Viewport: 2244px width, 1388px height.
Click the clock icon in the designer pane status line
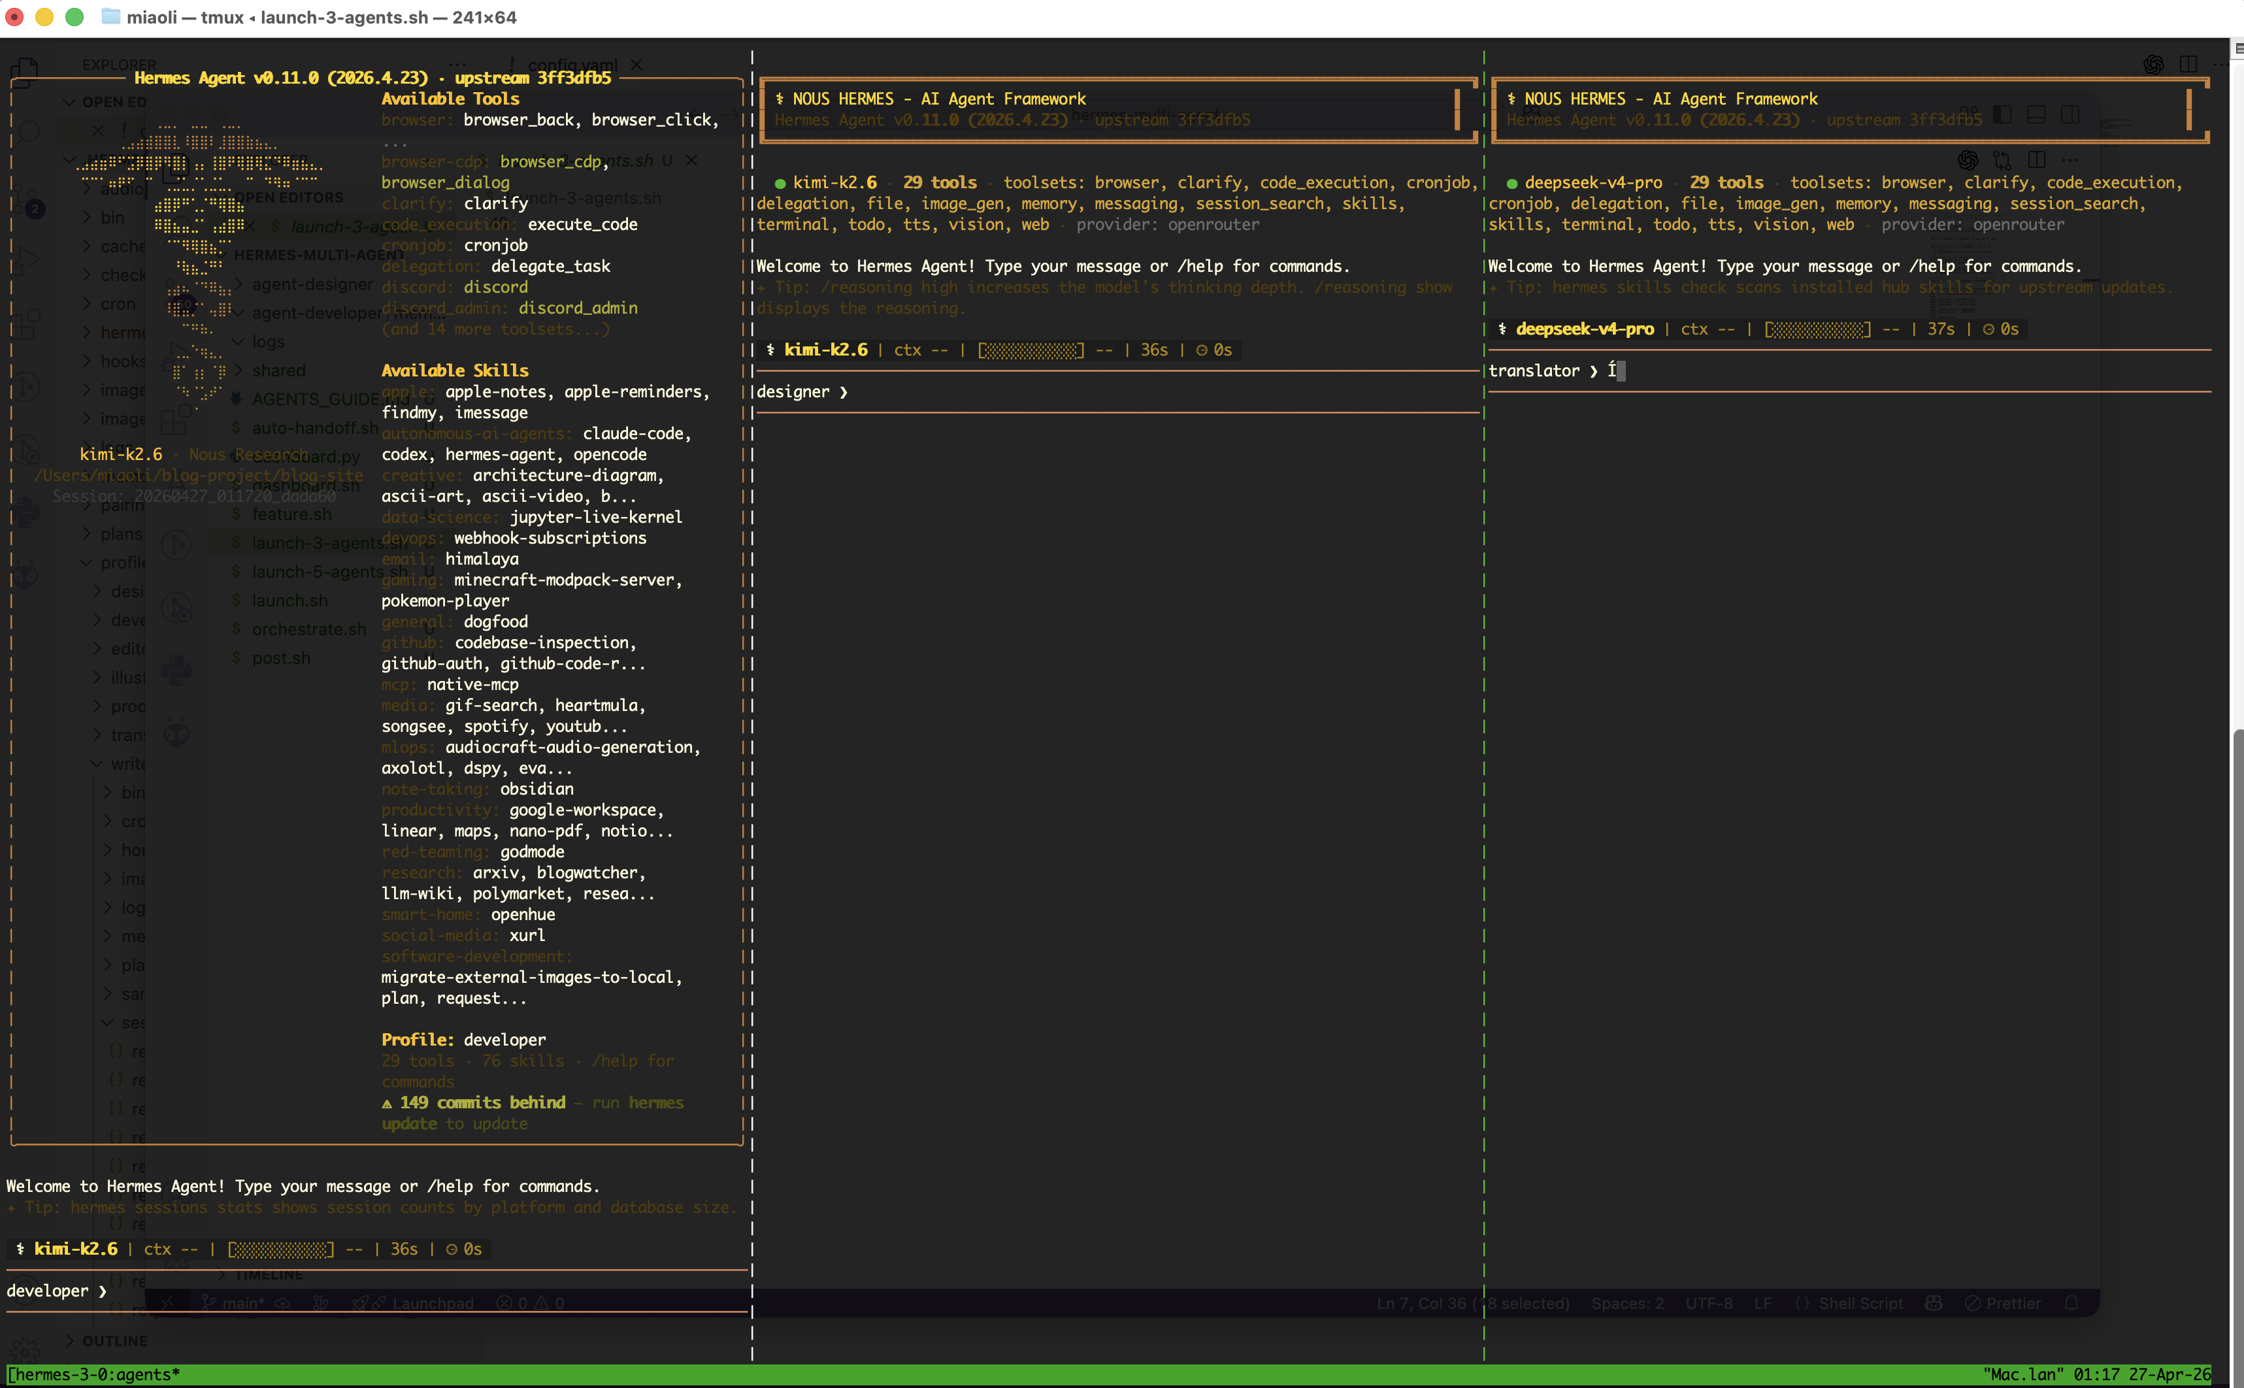coord(1201,351)
